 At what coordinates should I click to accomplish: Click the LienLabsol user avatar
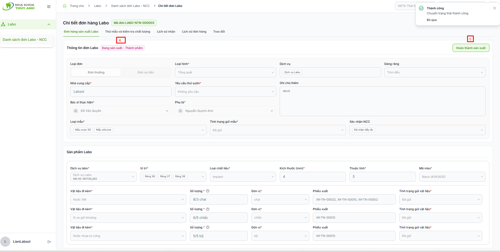coord(5,241)
